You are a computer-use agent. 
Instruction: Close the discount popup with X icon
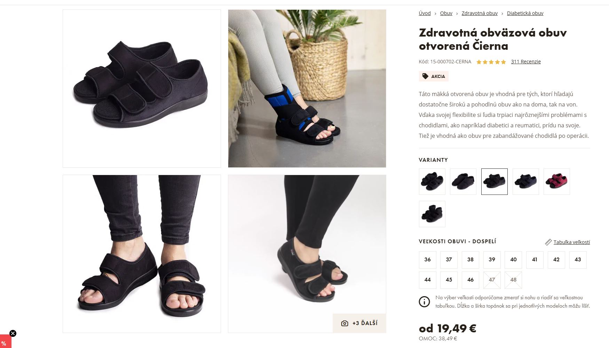[13, 333]
